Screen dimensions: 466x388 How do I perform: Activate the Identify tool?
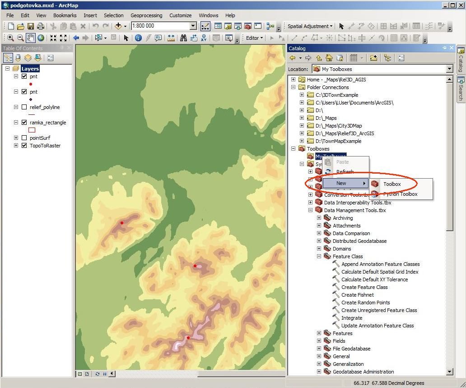click(x=138, y=38)
